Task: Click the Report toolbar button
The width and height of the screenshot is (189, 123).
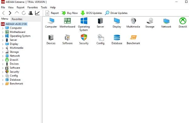Action: click(x=52, y=13)
